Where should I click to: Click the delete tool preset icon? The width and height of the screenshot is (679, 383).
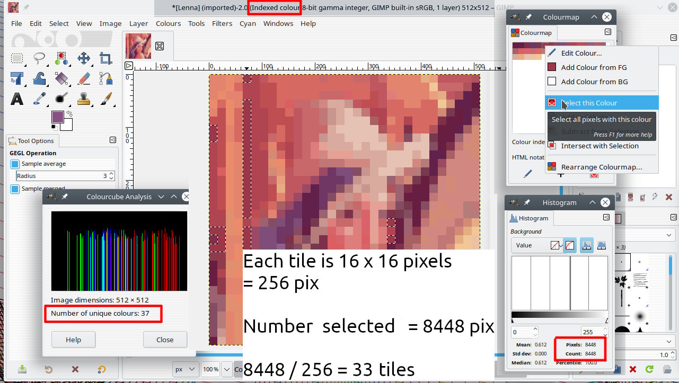click(75, 369)
